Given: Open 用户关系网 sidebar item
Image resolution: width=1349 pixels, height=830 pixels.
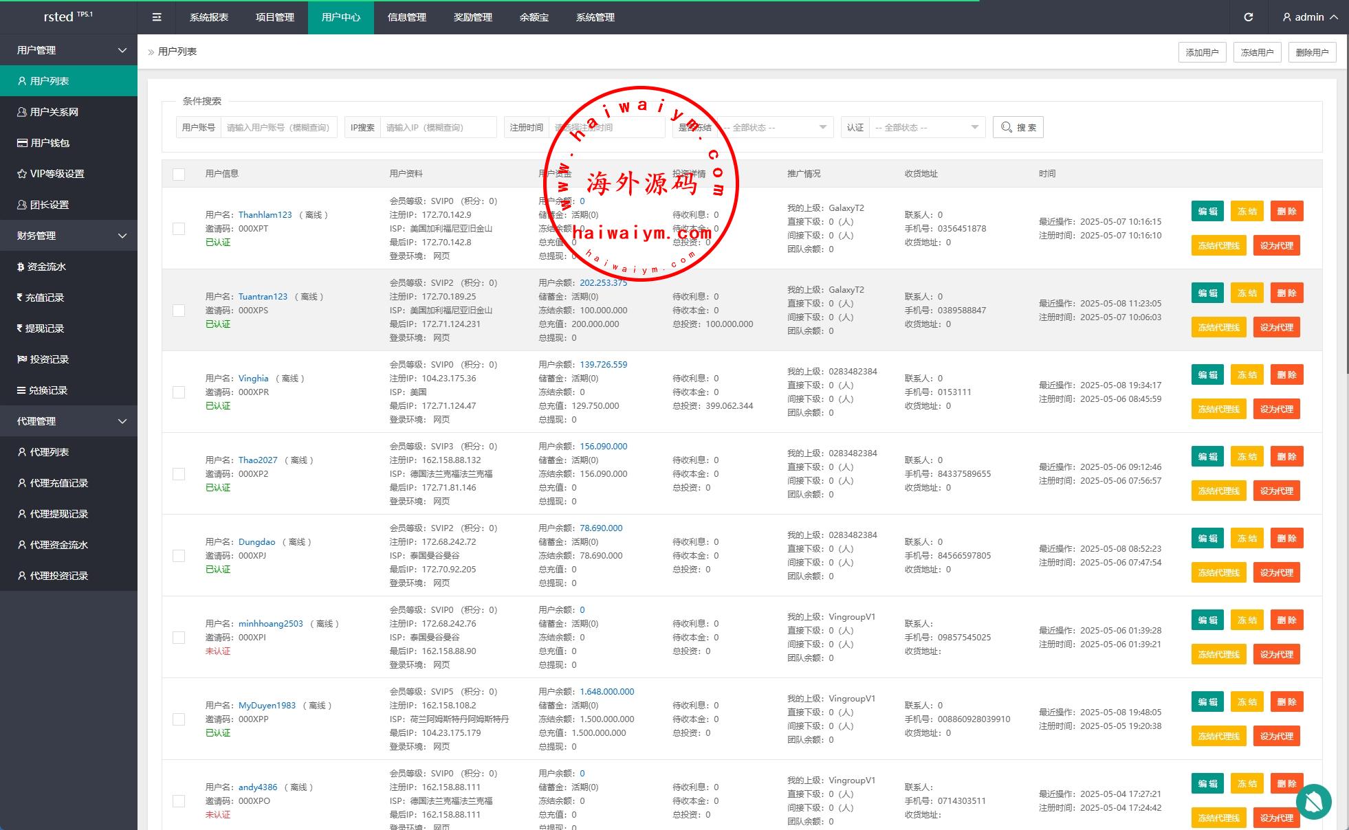Looking at the screenshot, I should point(54,112).
